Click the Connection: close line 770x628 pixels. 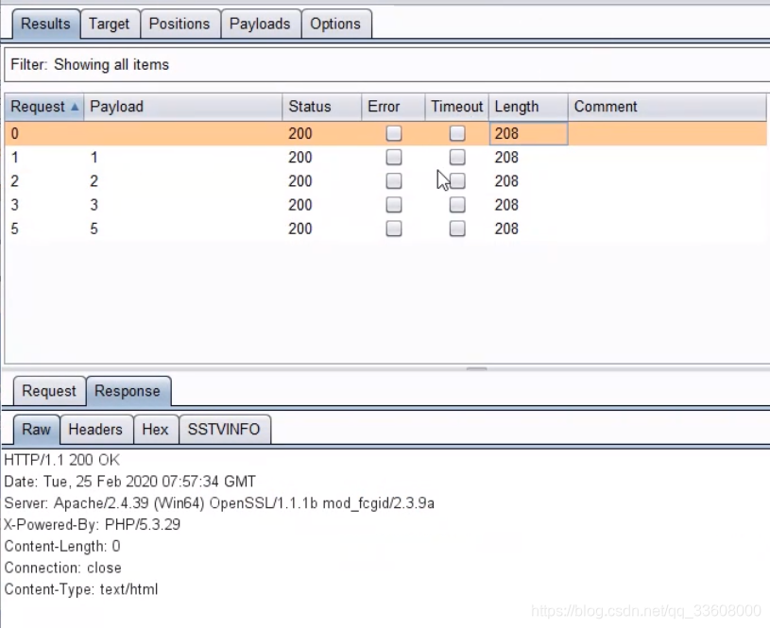[x=63, y=568]
